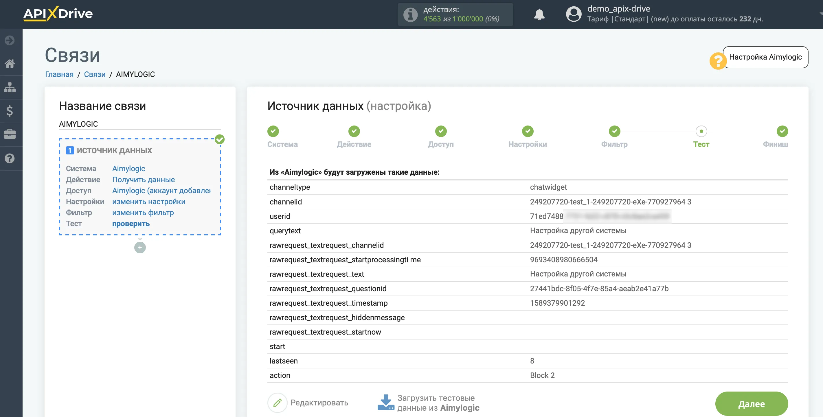Screen dimensions: 823x417
Task: Click the Aimylogic system link
Action: tap(128, 169)
